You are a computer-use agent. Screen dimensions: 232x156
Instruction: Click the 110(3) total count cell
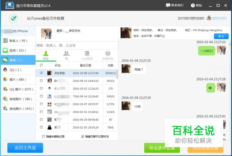click(x=110, y=112)
